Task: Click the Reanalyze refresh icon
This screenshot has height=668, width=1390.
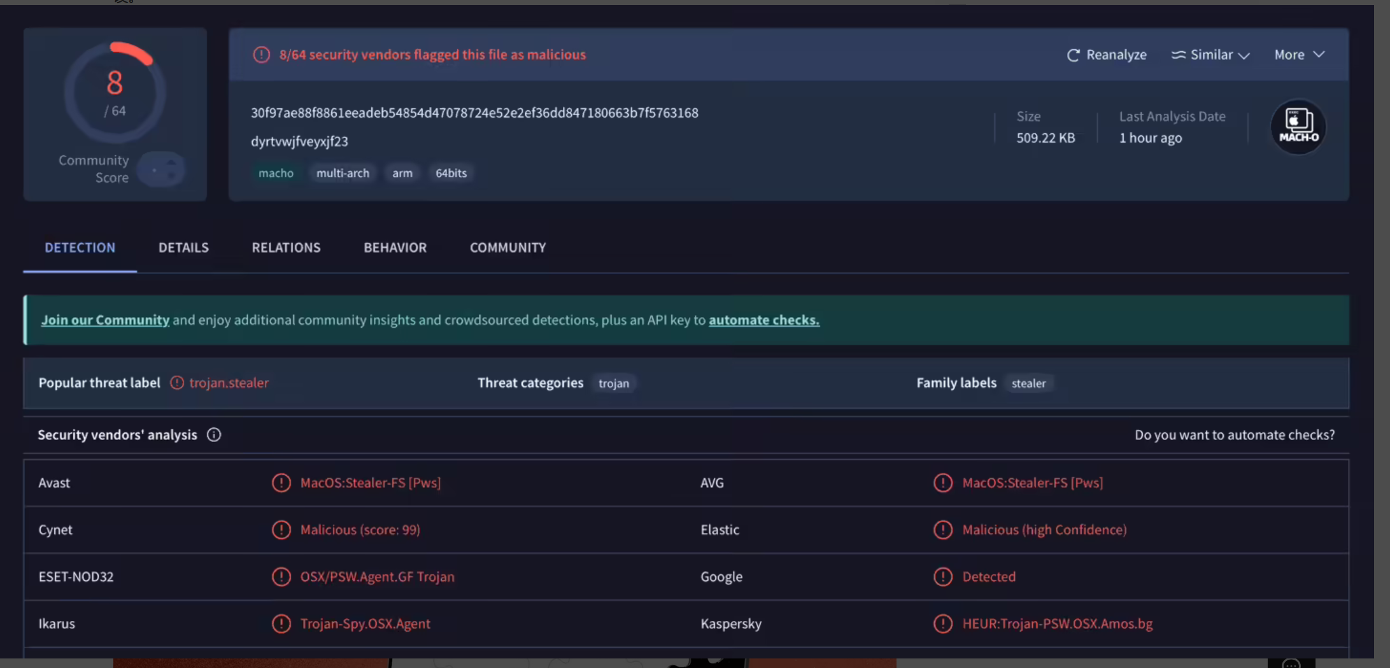Action: tap(1073, 55)
